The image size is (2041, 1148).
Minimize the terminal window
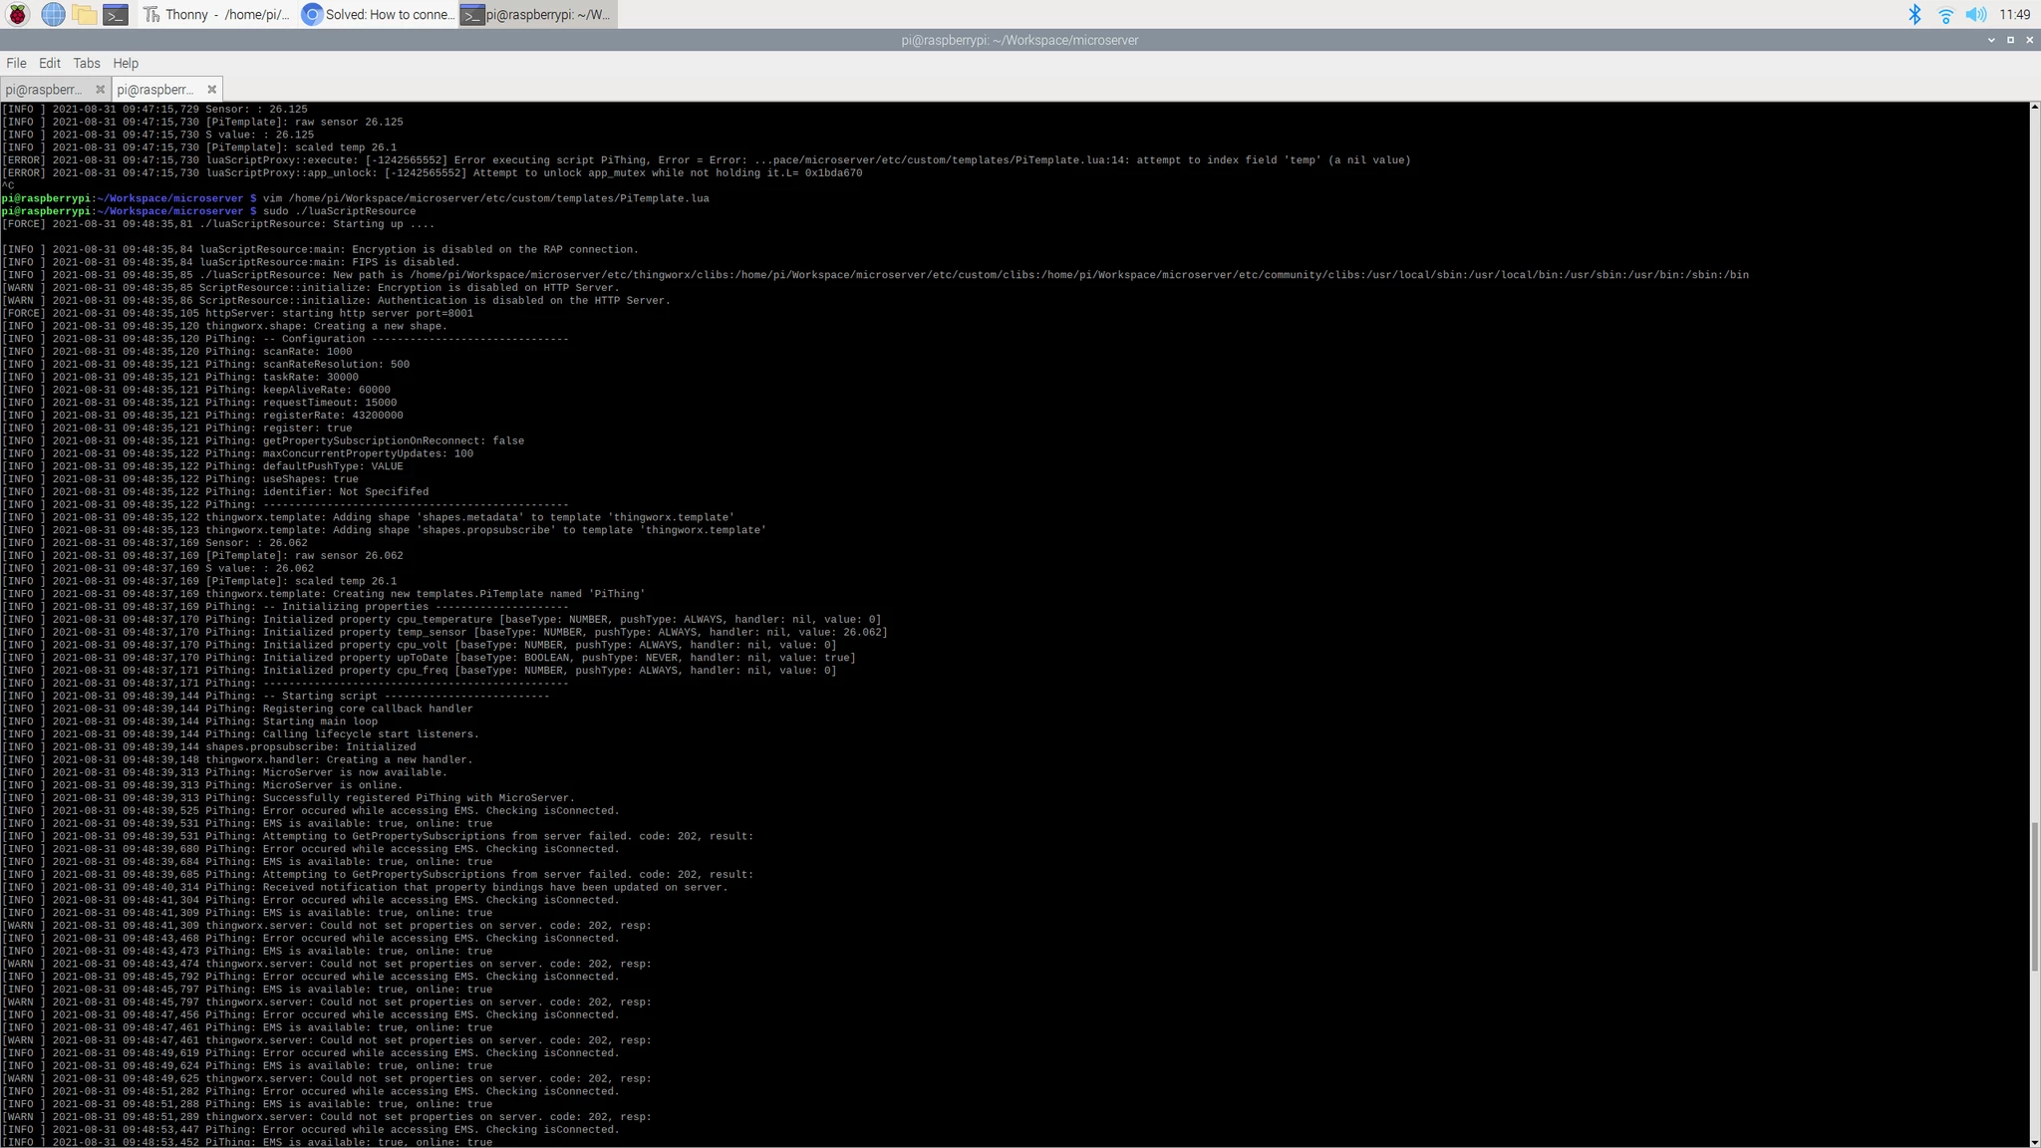pyautogui.click(x=1991, y=40)
